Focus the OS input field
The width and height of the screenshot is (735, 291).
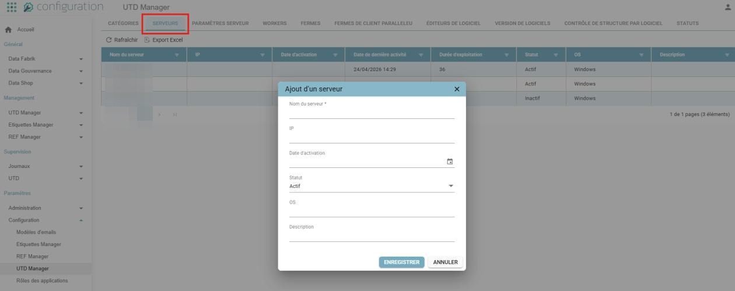tap(372, 211)
